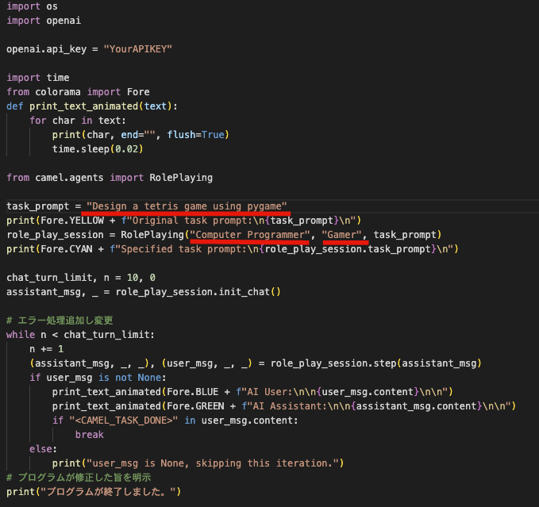Click the "break" keyword
This screenshot has width=539, height=507.
point(90,435)
